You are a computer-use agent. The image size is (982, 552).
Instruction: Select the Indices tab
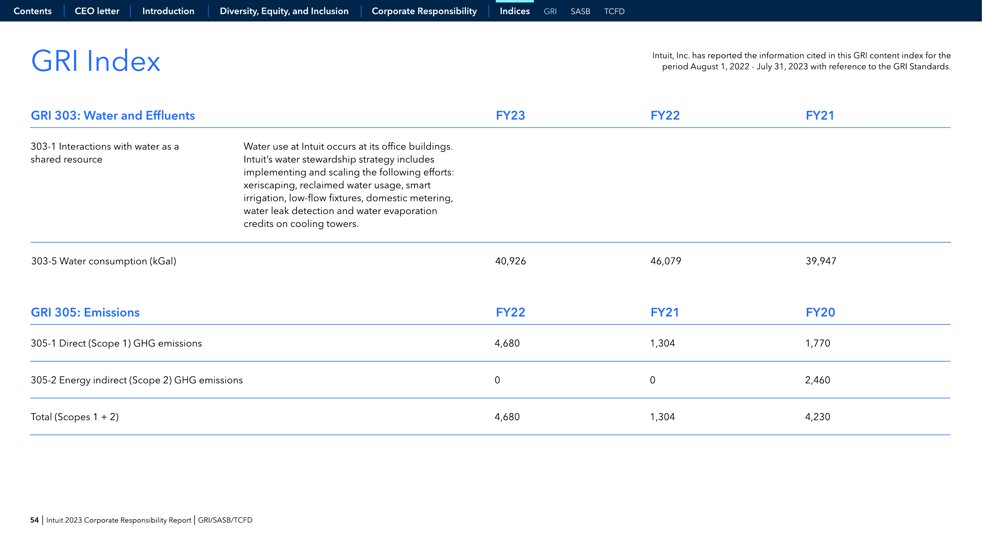pos(515,11)
